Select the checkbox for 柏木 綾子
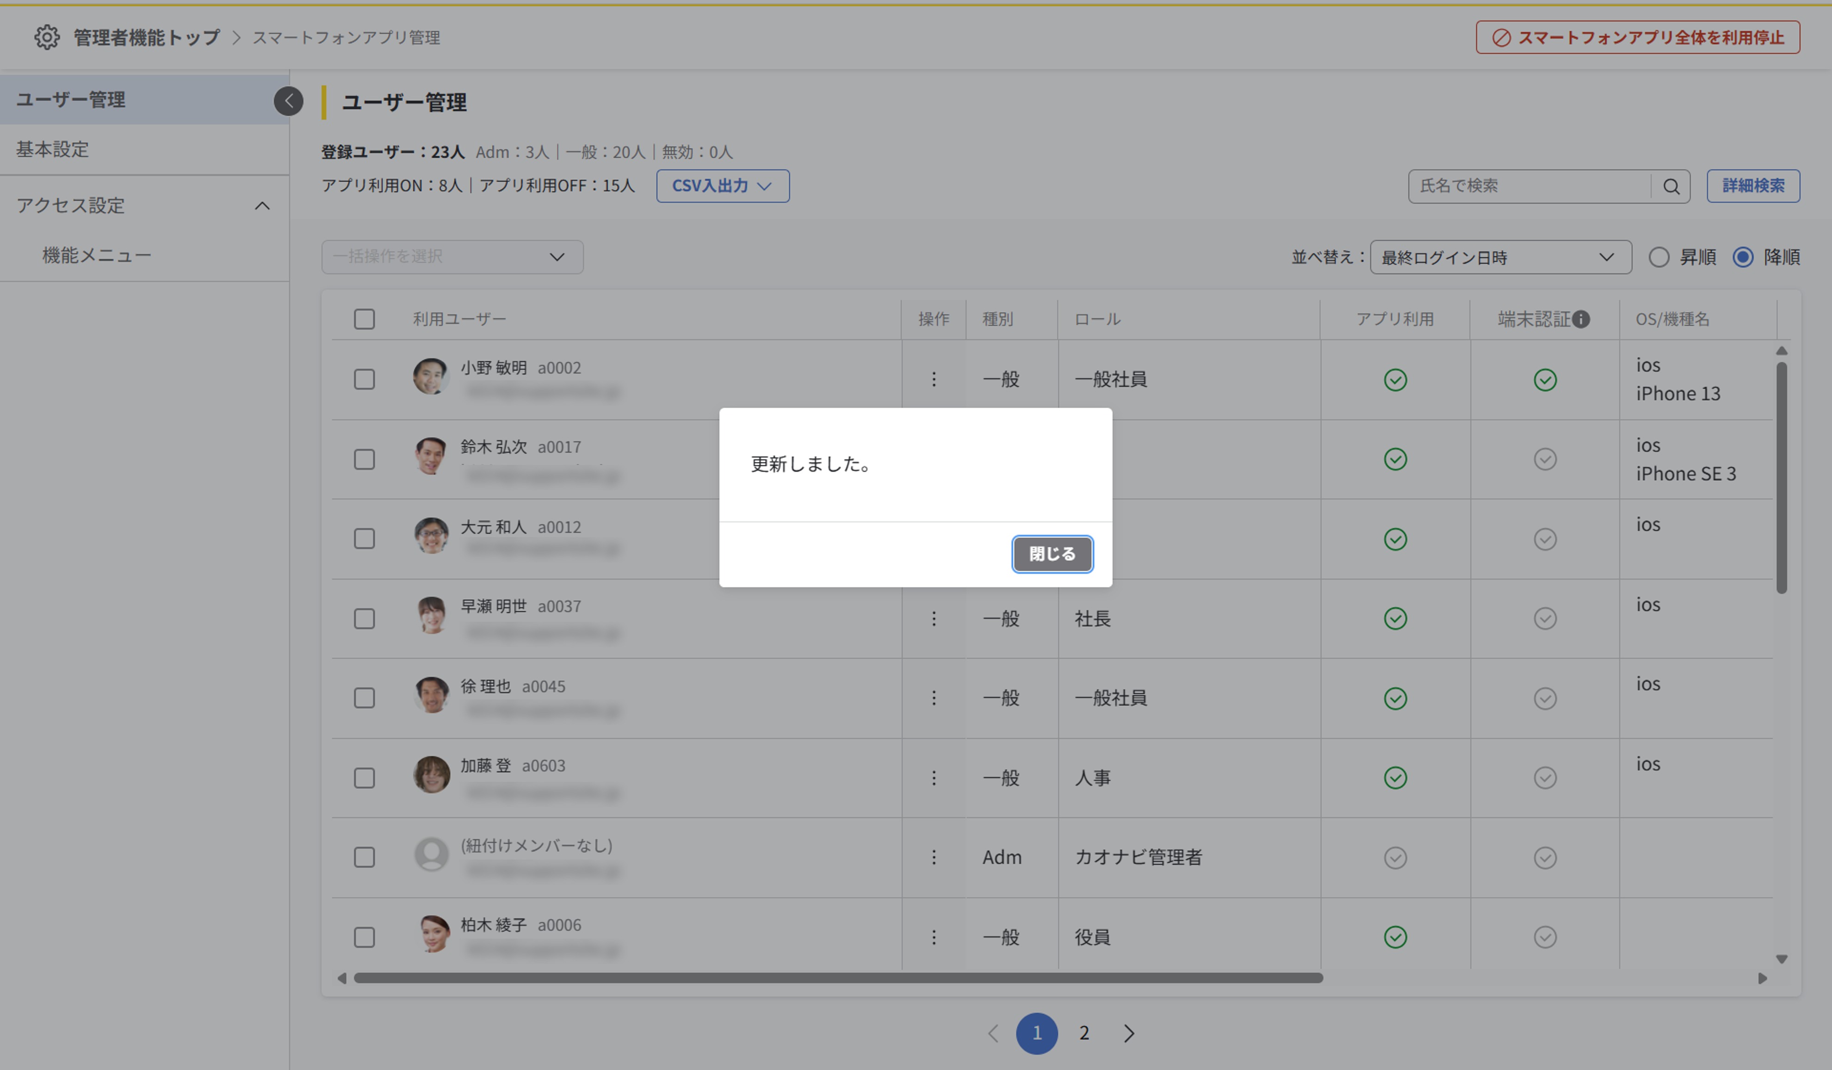This screenshot has width=1832, height=1070. [x=364, y=937]
